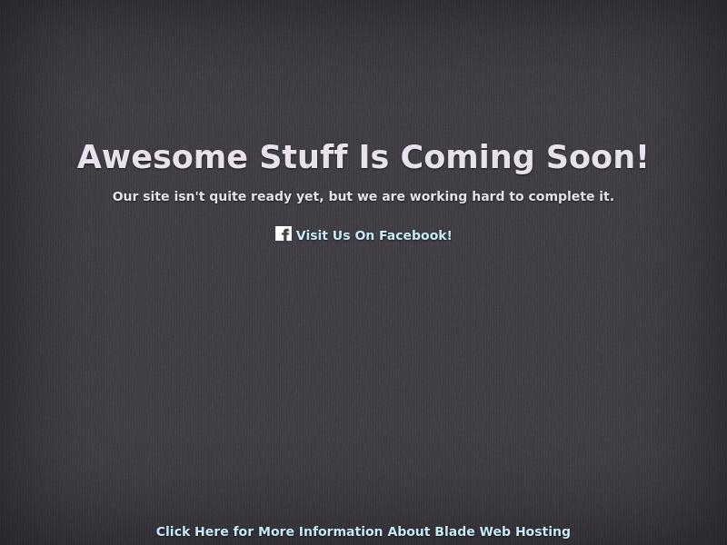This screenshot has height=545, width=727.
Task: Click the word Awesome in the heading
Action: tap(163, 156)
